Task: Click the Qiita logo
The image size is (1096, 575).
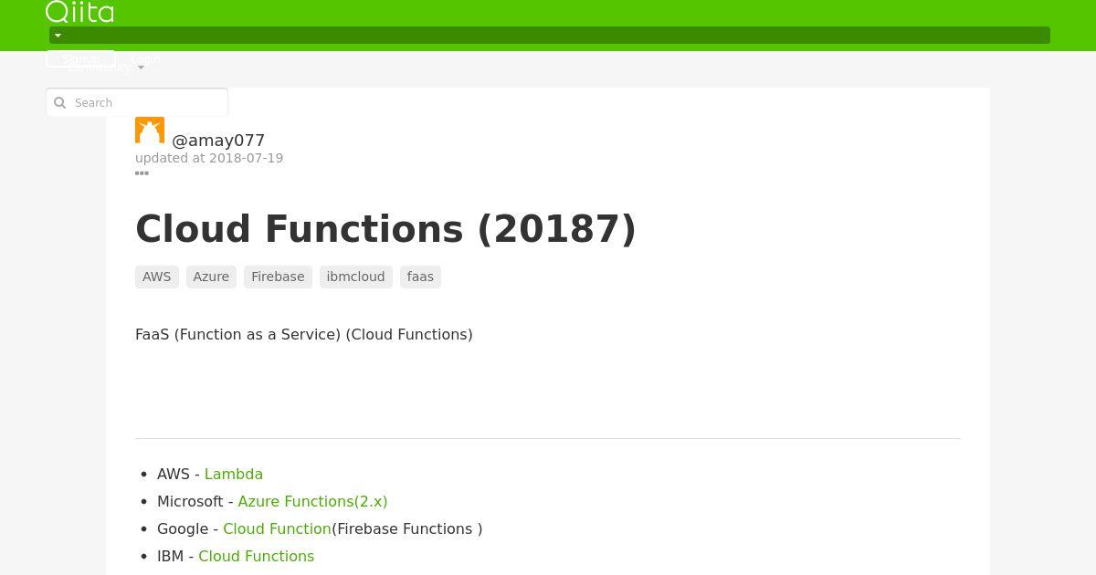Action: pos(79,12)
